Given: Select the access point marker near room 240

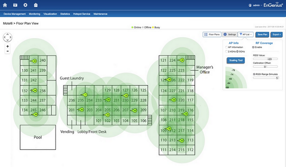Looking at the screenshot, I should [34, 61].
